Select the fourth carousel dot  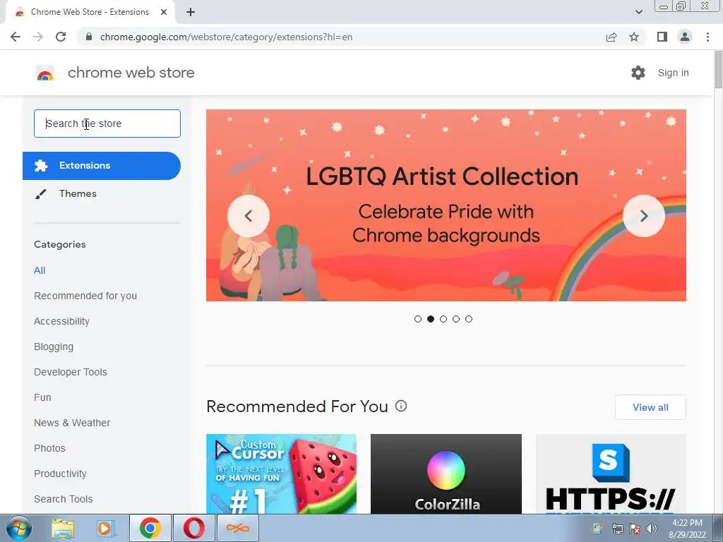coord(456,319)
